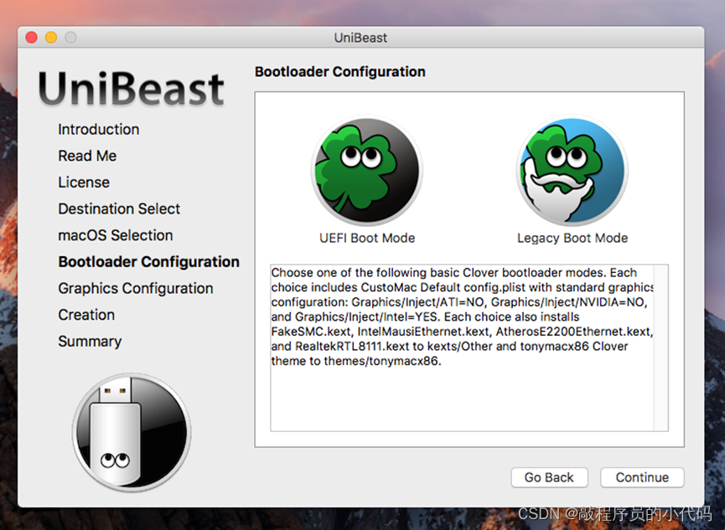Click the UniBeast window title bar text

pos(360,38)
